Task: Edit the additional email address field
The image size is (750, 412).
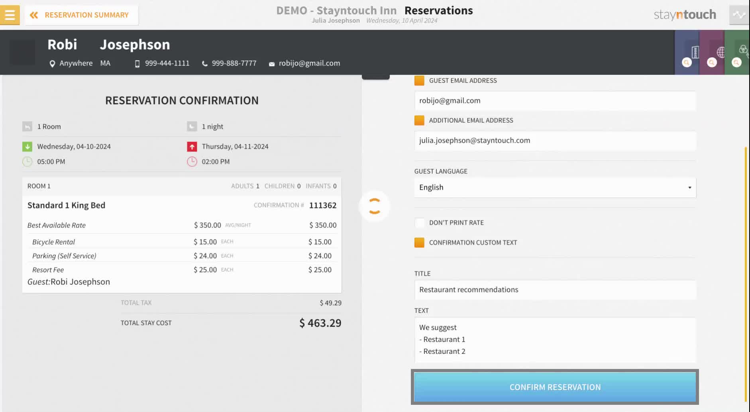Action: coord(555,141)
